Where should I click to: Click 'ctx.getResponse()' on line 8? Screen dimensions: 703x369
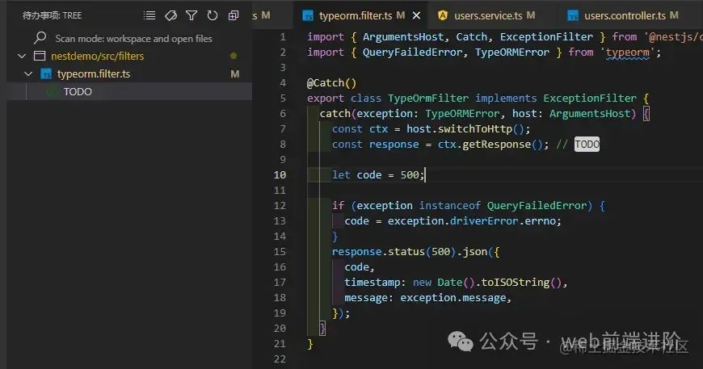[490, 145]
